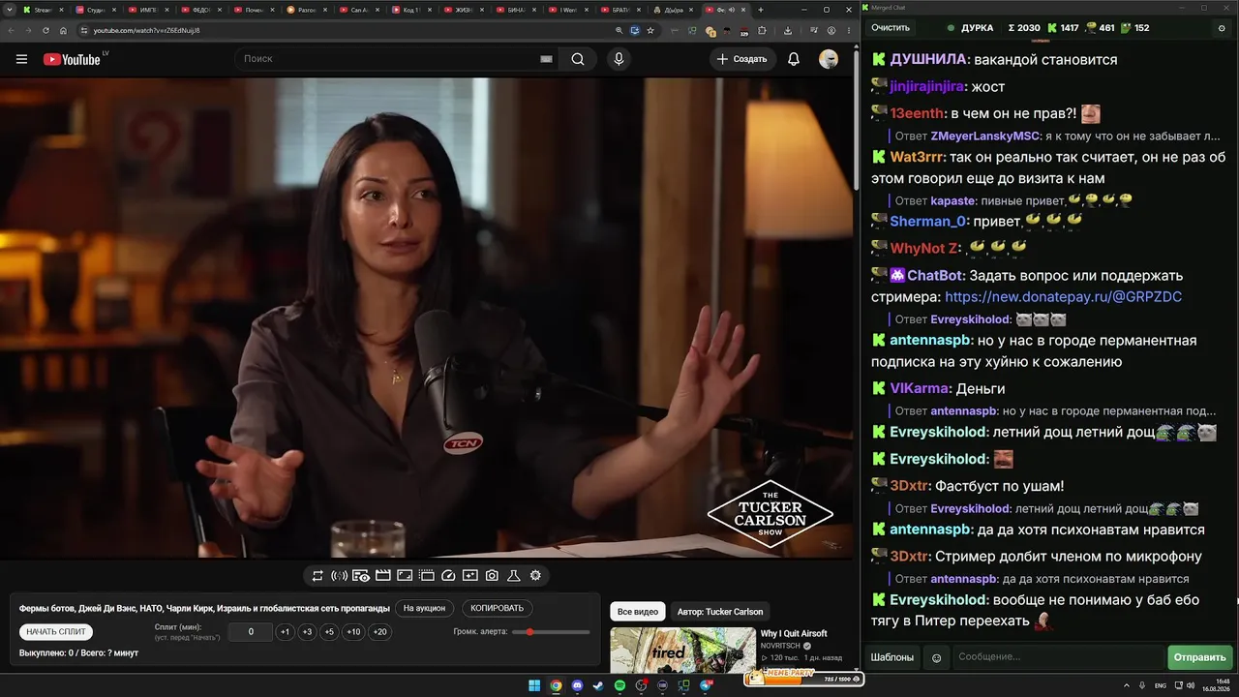The height and width of the screenshot is (697, 1239).
Task: Click "Шаблоны" templates button in chat
Action: [891, 657]
